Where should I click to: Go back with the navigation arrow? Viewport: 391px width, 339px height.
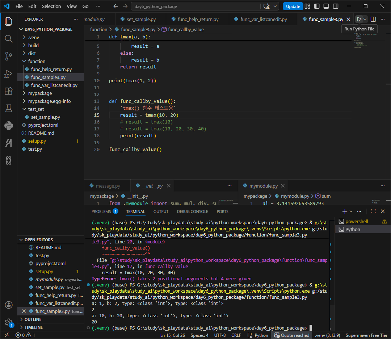click(x=116, y=6)
